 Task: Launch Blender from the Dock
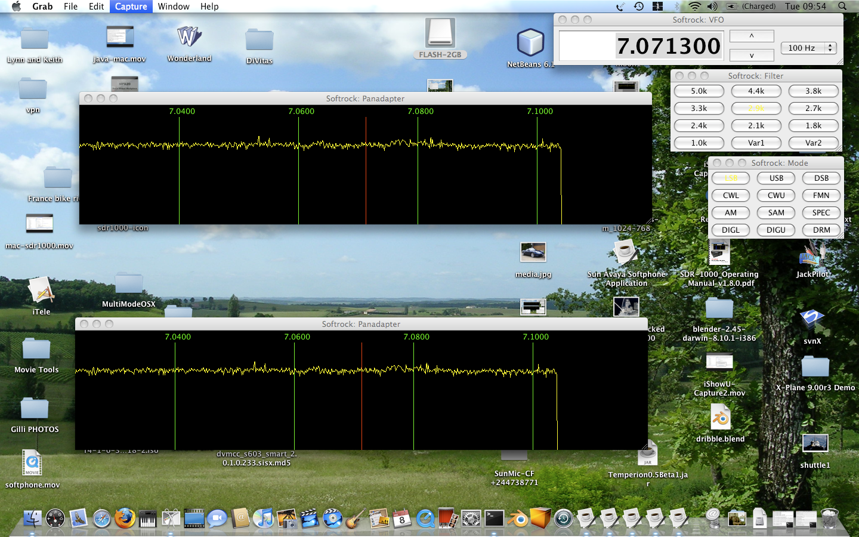click(517, 518)
